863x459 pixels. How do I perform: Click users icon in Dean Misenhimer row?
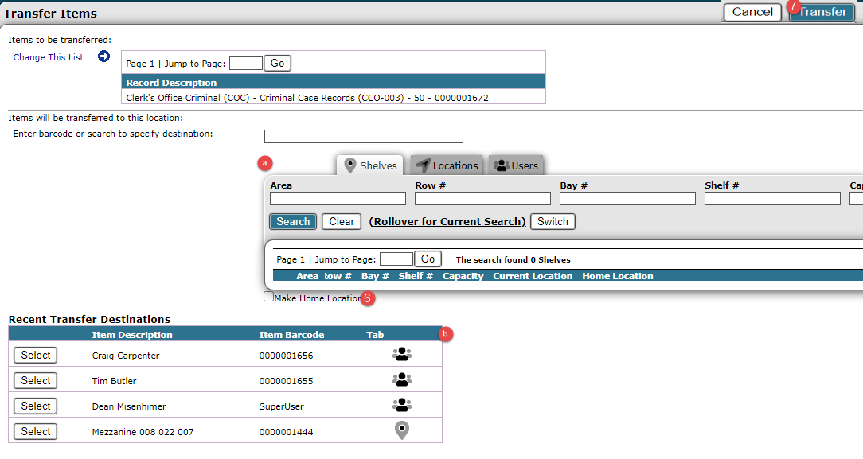tap(402, 406)
